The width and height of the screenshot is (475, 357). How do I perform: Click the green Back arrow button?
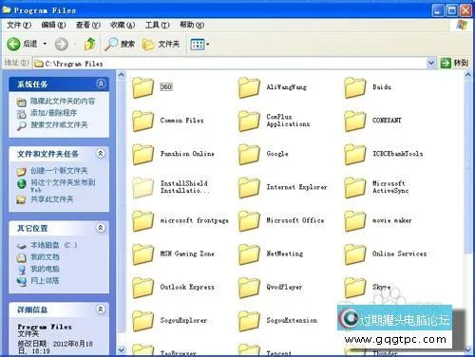[13, 44]
